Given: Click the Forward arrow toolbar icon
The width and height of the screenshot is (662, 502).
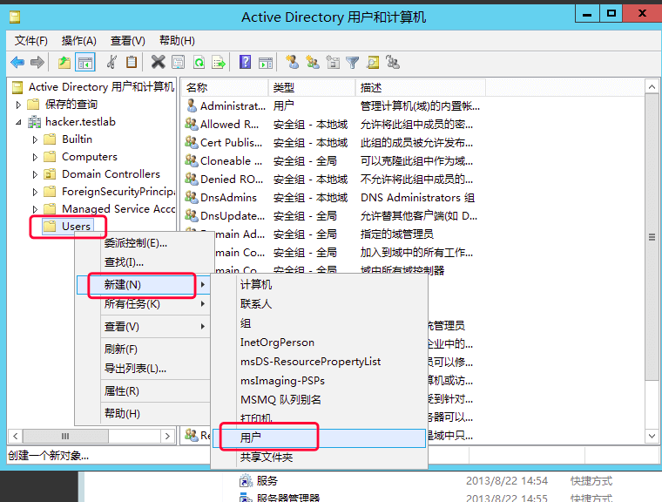Looking at the screenshot, I should (x=37, y=63).
